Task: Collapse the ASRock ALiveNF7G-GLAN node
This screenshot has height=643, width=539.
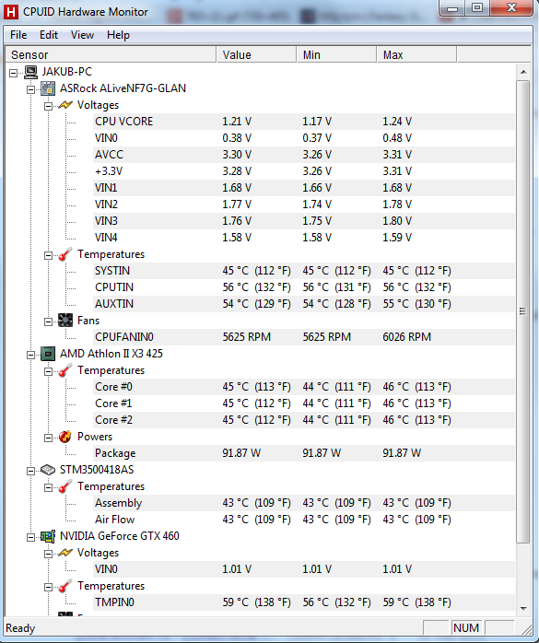Action: 30,89
